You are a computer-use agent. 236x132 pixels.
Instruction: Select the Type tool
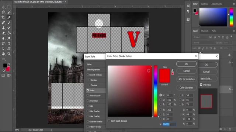(9, 44)
